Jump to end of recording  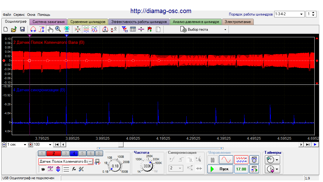[308, 144]
